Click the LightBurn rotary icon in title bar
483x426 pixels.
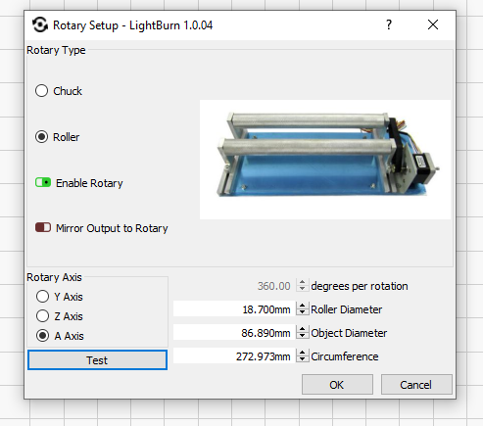[40, 24]
